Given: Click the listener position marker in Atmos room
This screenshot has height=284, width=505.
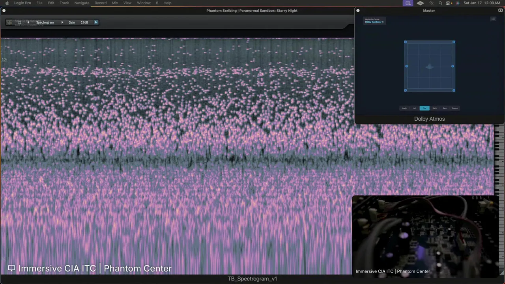Looking at the screenshot, I should 429,66.
